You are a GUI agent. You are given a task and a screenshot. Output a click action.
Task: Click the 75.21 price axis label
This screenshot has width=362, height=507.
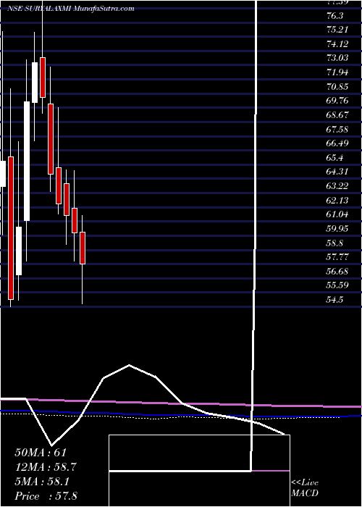click(337, 30)
